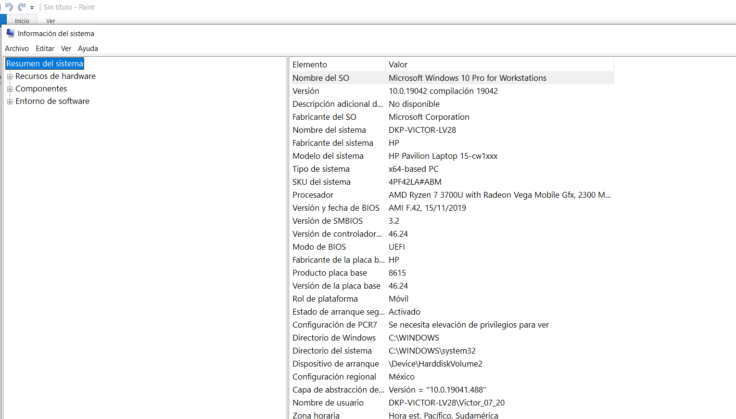
Task: Click the UEFI value
Action: pyautogui.click(x=397, y=247)
